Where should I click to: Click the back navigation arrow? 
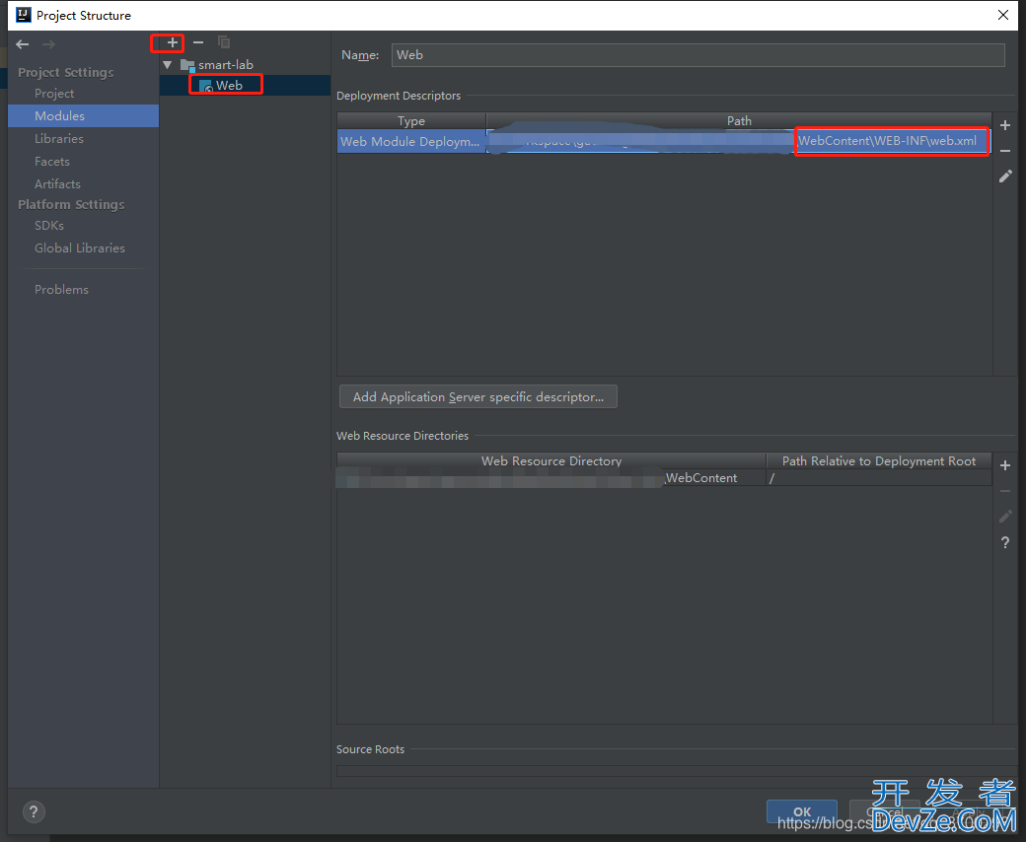pyautogui.click(x=23, y=44)
